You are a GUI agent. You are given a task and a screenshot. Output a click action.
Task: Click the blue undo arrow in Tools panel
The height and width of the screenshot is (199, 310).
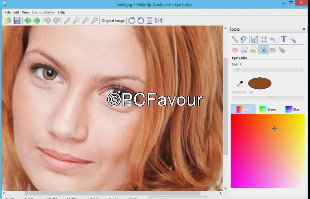273,40
